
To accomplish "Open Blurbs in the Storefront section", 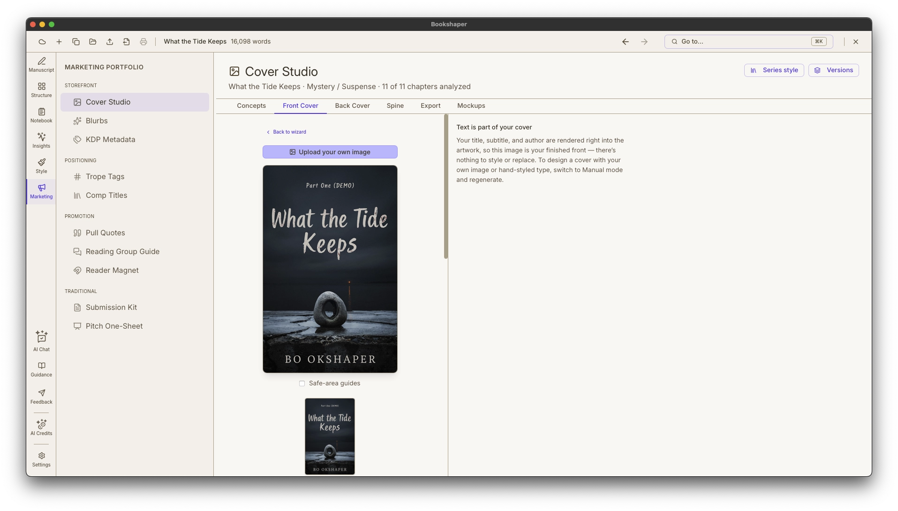I will pyautogui.click(x=135, y=121).
